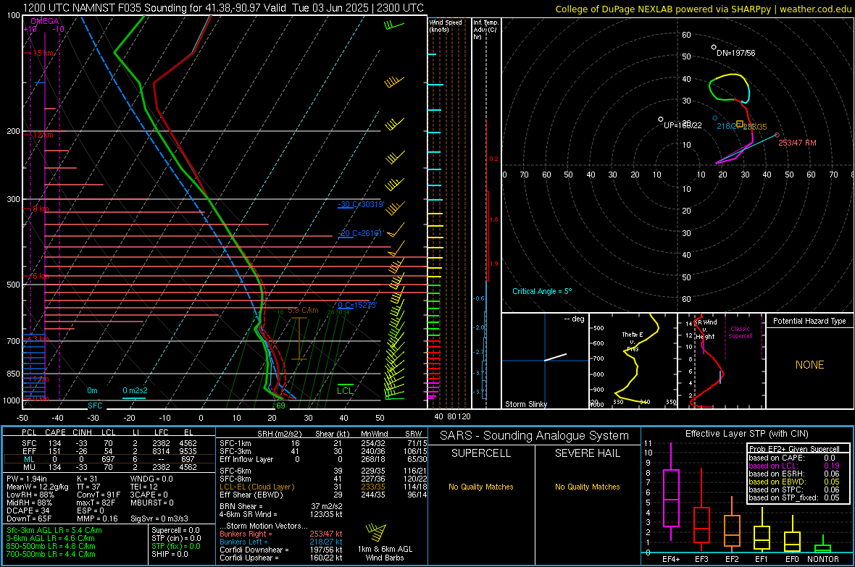Click the Prob EF2+ Given Supercell header
Screen dimensions: 855x567
794,449
